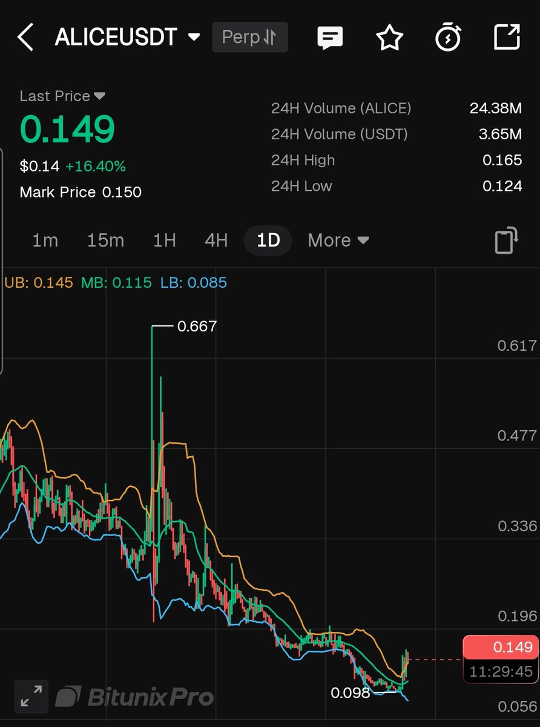Favorite ALICEUSDT with the star icon
The height and width of the screenshot is (727, 540).
pyautogui.click(x=390, y=37)
